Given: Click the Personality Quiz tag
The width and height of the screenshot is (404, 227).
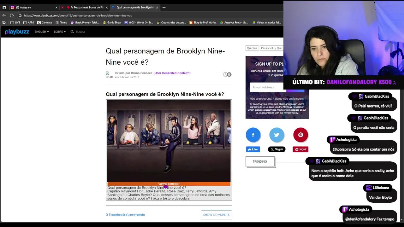Looking at the screenshot, I should 272,48.
